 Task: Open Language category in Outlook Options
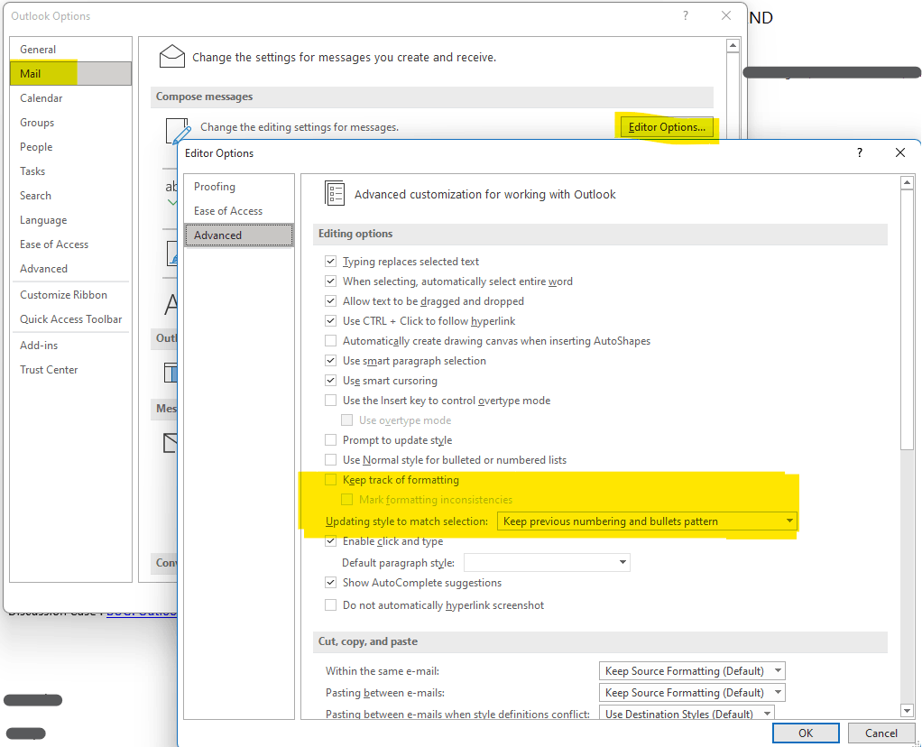click(x=70, y=220)
